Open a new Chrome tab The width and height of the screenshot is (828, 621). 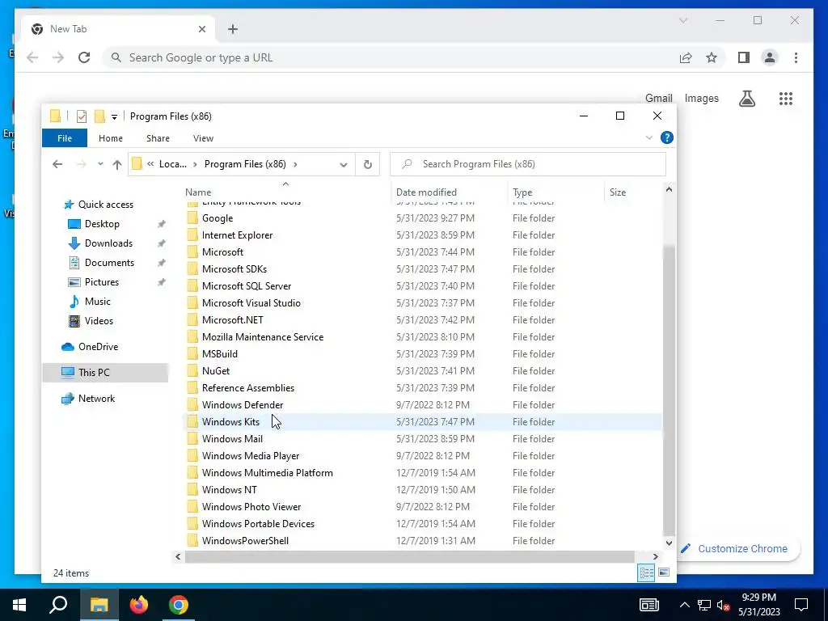point(233,29)
